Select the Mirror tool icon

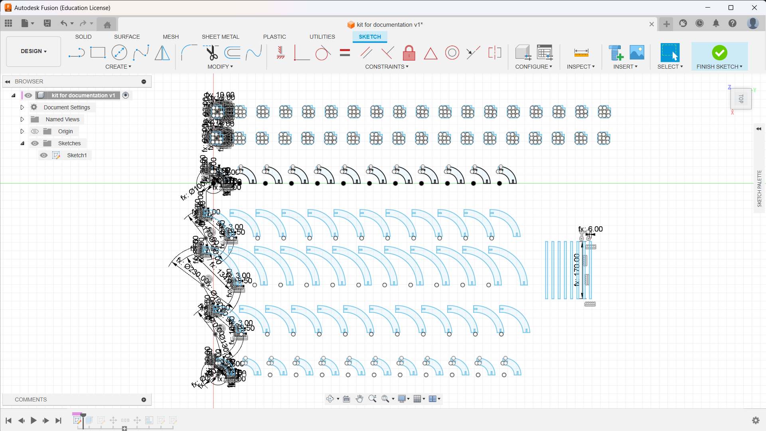tap(162, 53)
